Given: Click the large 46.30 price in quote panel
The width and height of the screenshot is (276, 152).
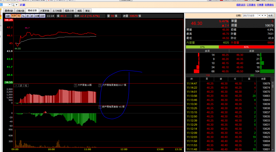Looking at the screenshot, I should coord(197,24).
